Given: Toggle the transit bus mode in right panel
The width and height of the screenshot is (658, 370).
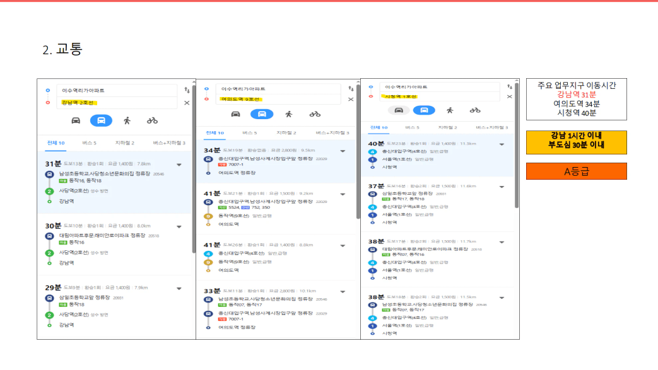Looking at the screenshot, I should (x=424, y=110).
